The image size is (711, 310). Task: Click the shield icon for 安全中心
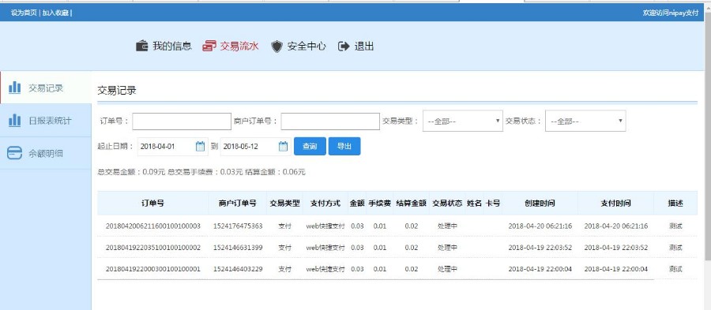pyautogui.click(x=276, y=47)
